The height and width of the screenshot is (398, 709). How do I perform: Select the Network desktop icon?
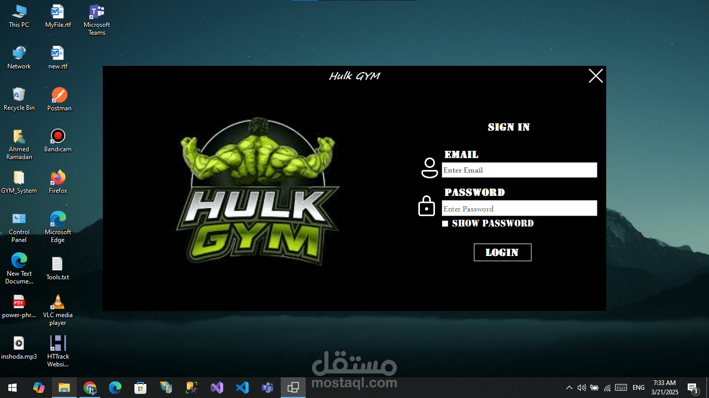coord(19,58)
